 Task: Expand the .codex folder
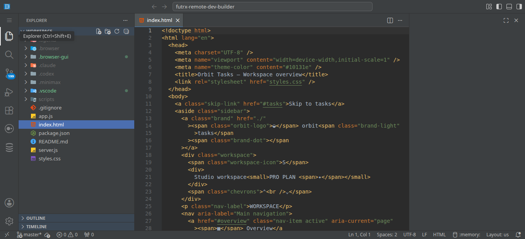tap(76, 74)
